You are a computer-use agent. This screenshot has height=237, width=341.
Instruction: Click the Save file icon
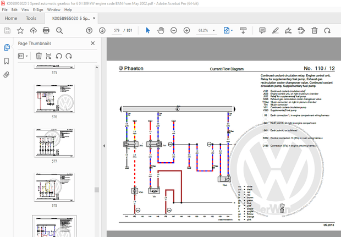(x=7, y=30)
